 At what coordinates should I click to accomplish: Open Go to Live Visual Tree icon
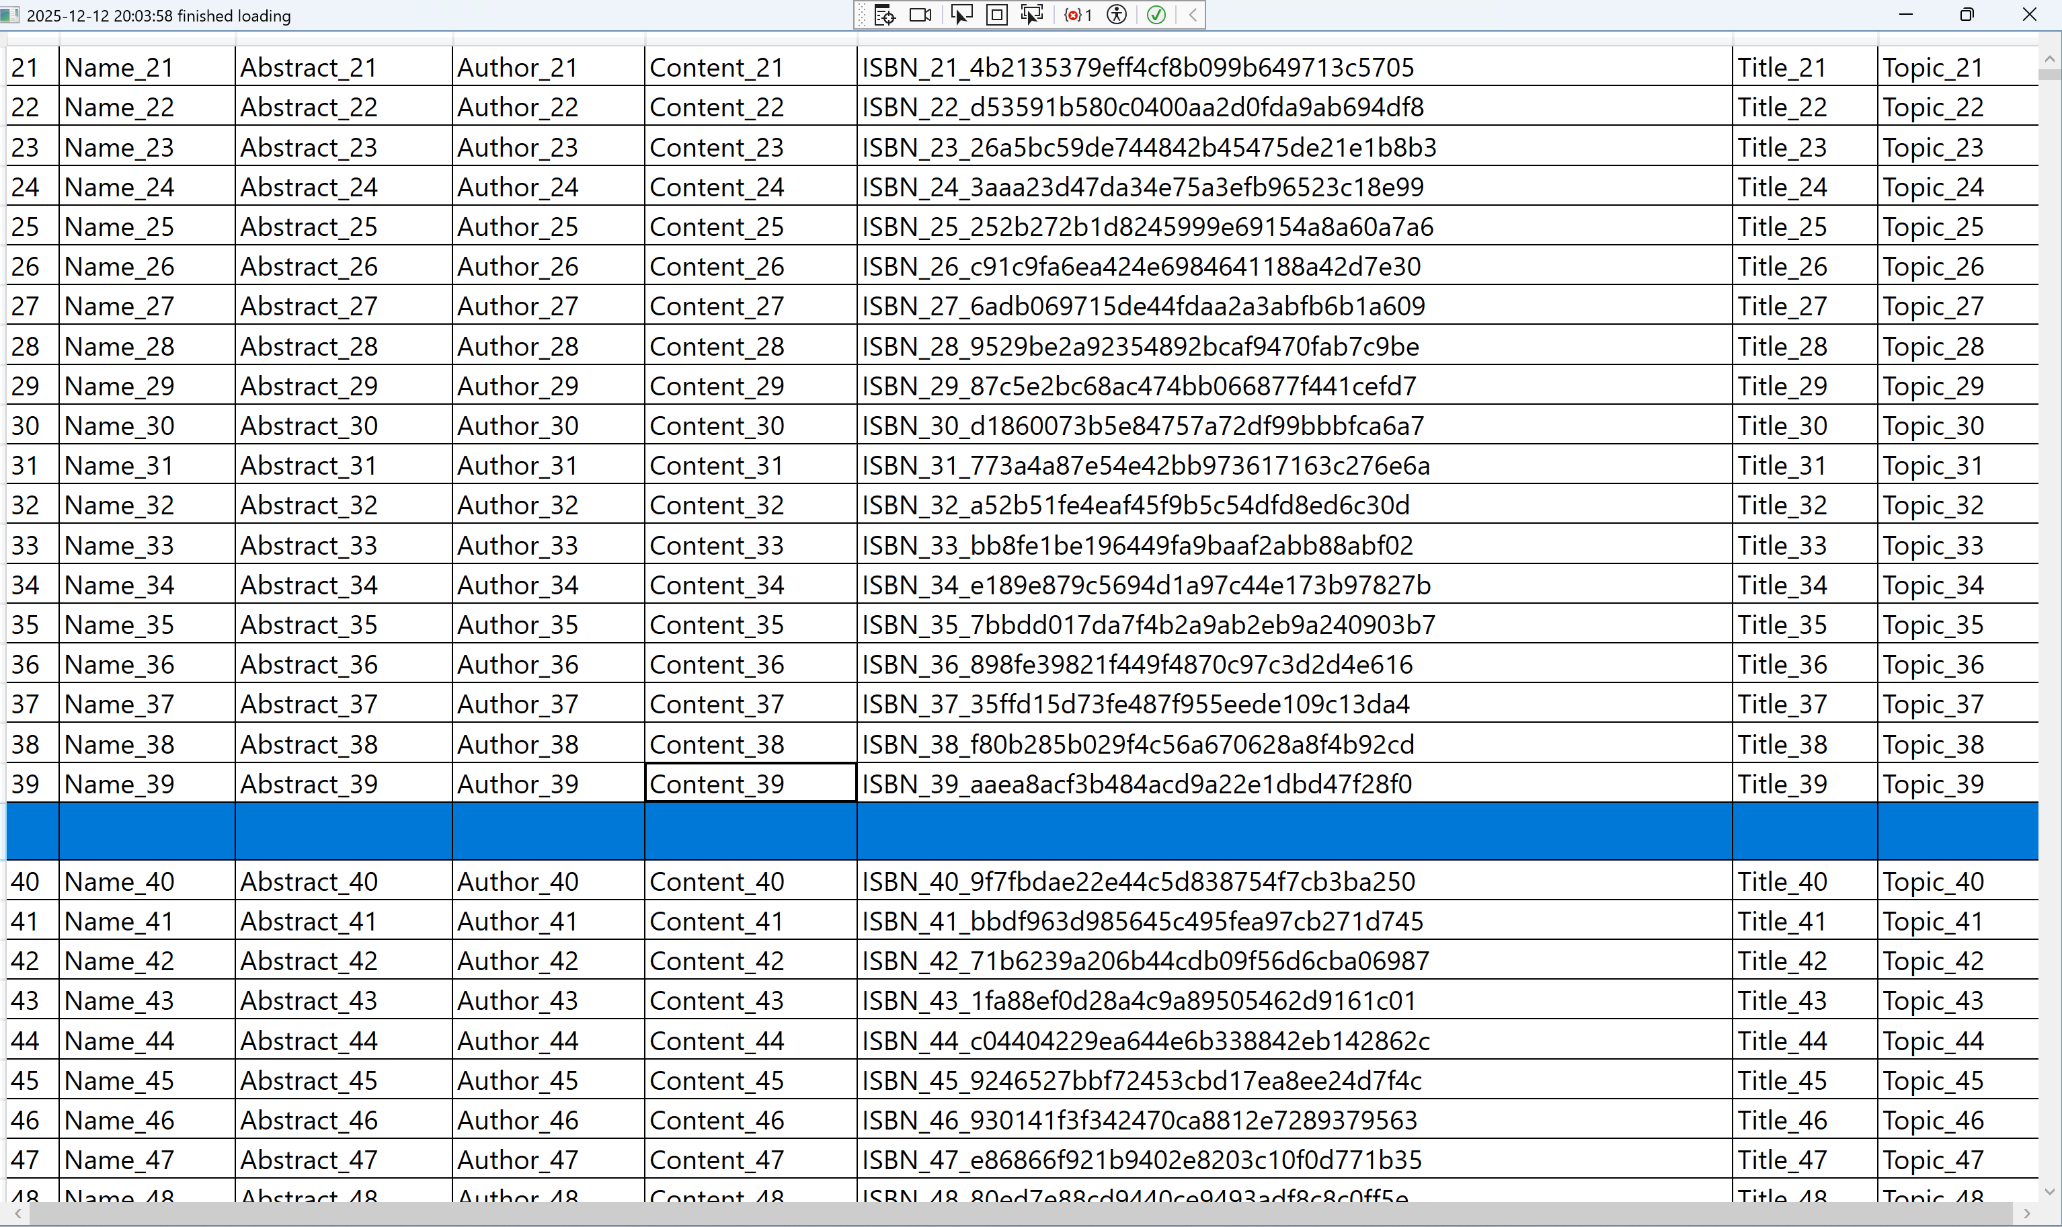click(884, 15)
